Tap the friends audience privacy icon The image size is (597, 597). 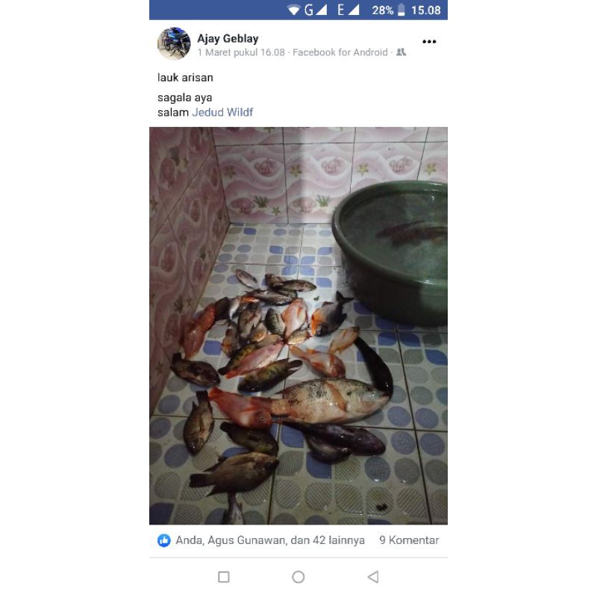coord(401,52)
